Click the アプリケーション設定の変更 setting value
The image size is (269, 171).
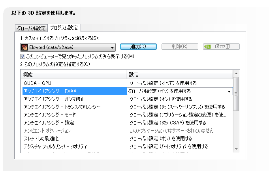tap(178, 115)
